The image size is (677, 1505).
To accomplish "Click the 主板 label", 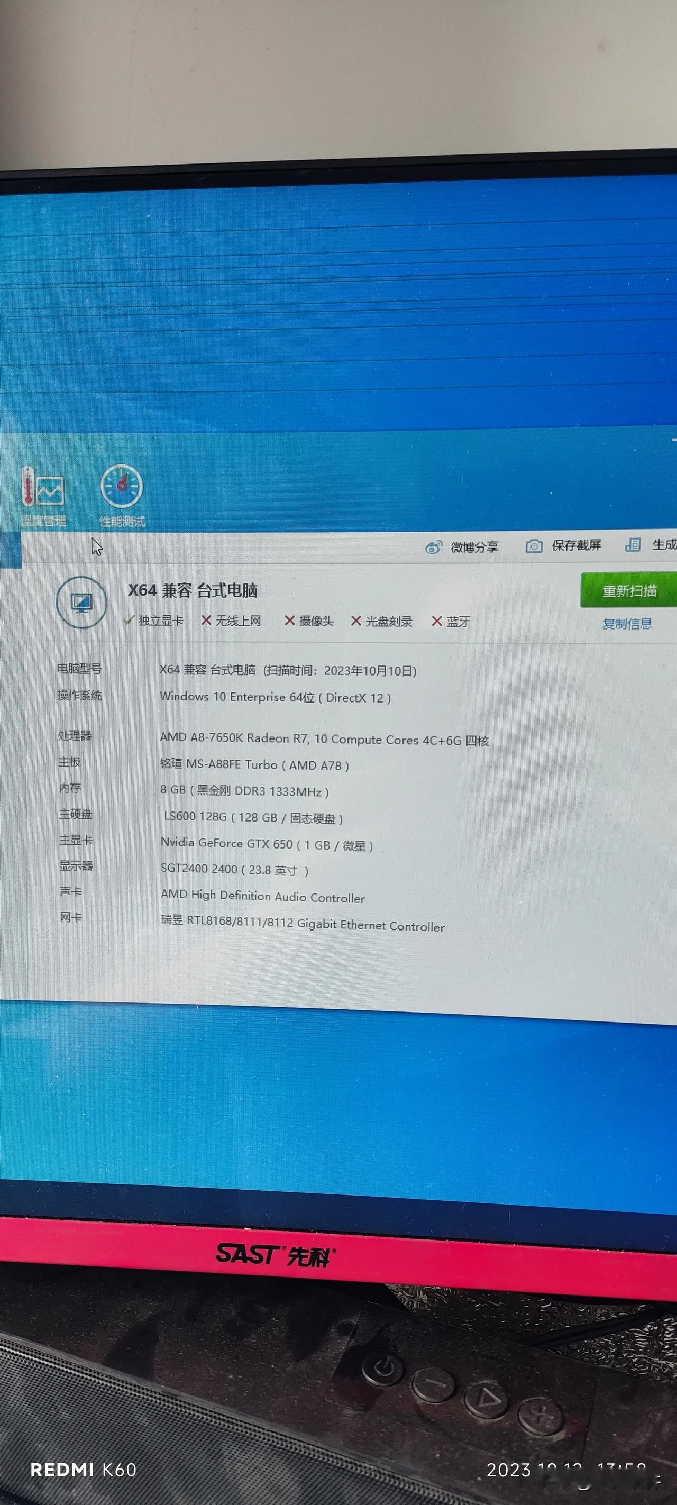I will 69,762.
